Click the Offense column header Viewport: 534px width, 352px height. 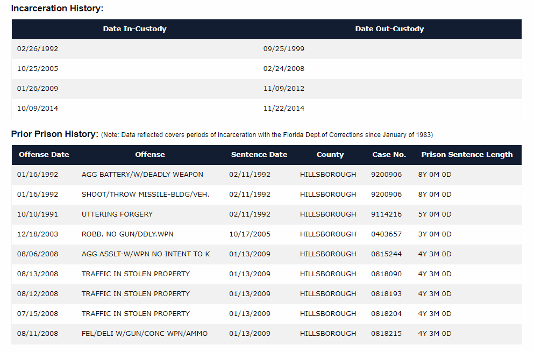coord(150,155)
